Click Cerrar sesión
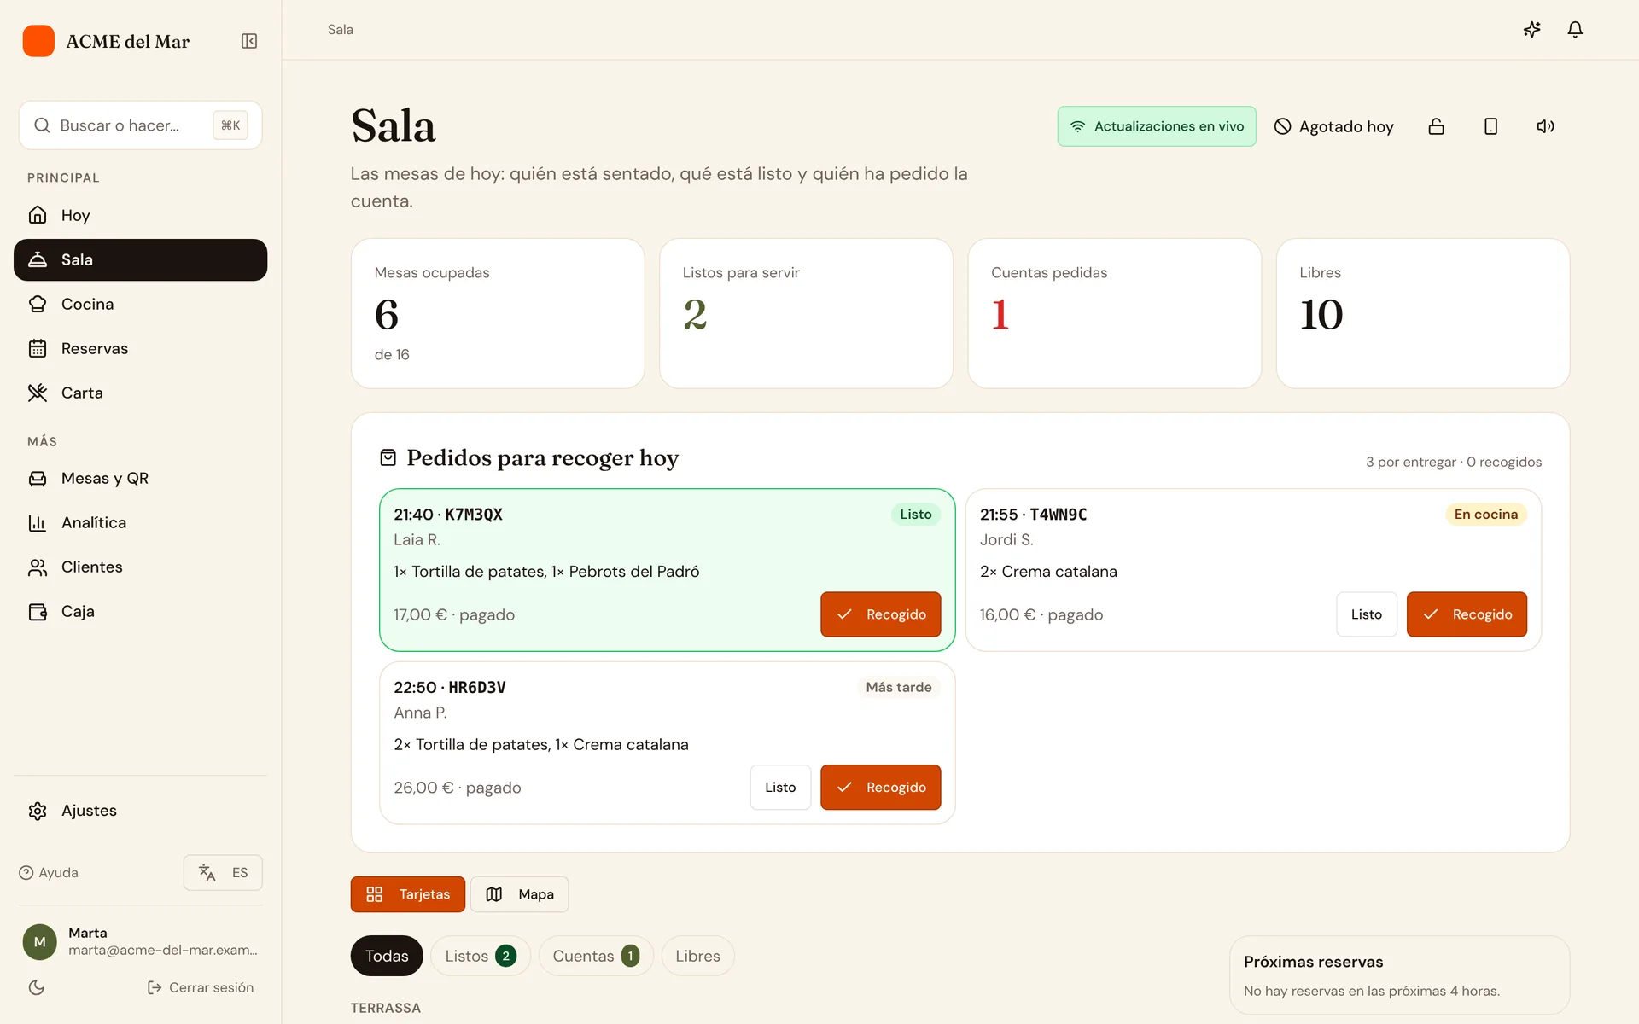Image resolution: width=1639 pixels, height=1024 pixels. [201, 987]
